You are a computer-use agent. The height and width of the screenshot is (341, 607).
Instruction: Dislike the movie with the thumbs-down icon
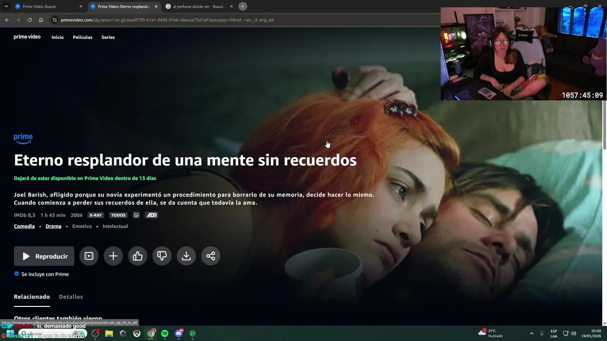pyautogui.click(x=162, y=256)
